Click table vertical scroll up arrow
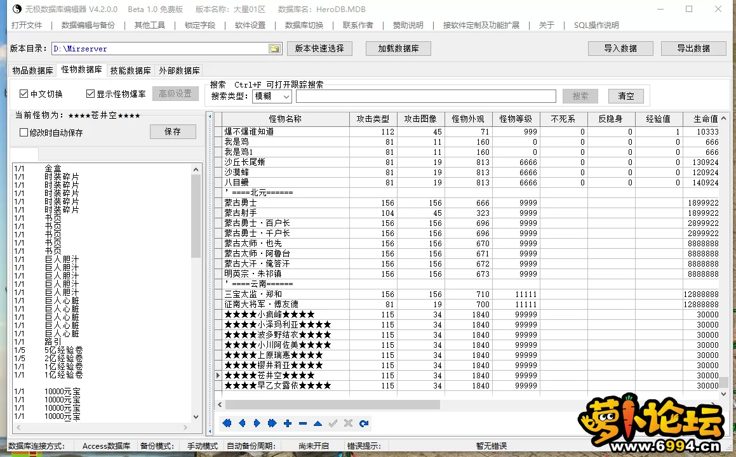This screenshot has height=457, width=736. 723,118
